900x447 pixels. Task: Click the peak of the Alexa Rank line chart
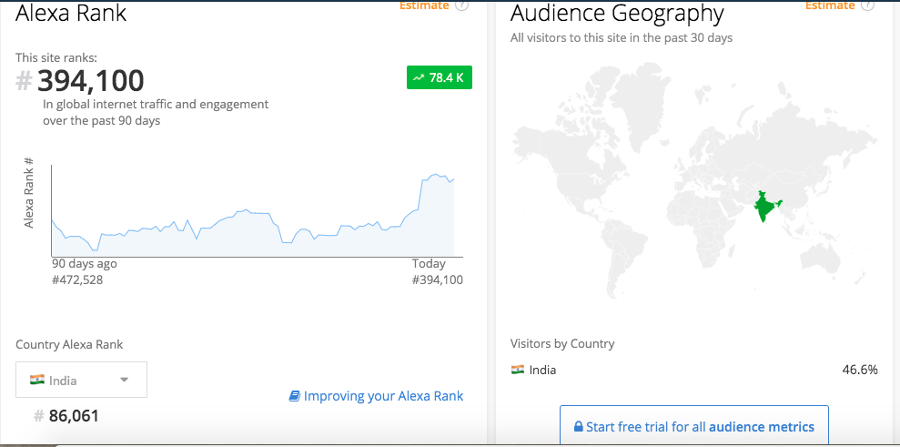(x=436, y=174)
